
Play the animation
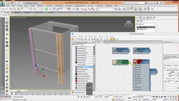pos(159,97)
